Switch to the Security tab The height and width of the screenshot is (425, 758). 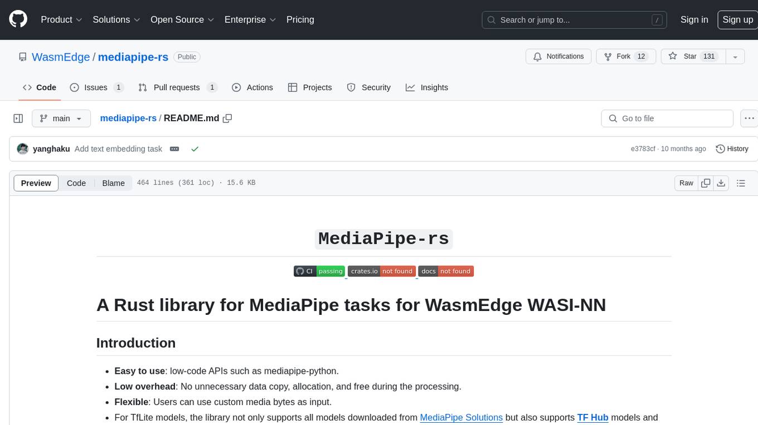tap(369, 87)
